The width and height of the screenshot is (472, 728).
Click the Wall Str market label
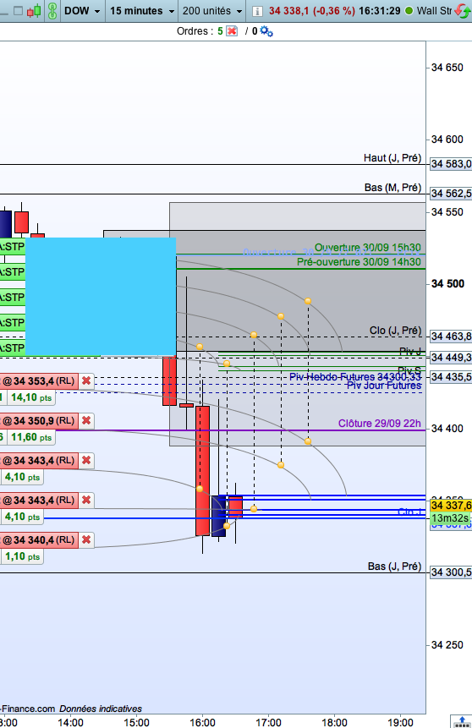(433, 11)
